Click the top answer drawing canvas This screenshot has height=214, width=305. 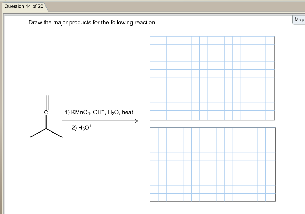coord(212,78)
